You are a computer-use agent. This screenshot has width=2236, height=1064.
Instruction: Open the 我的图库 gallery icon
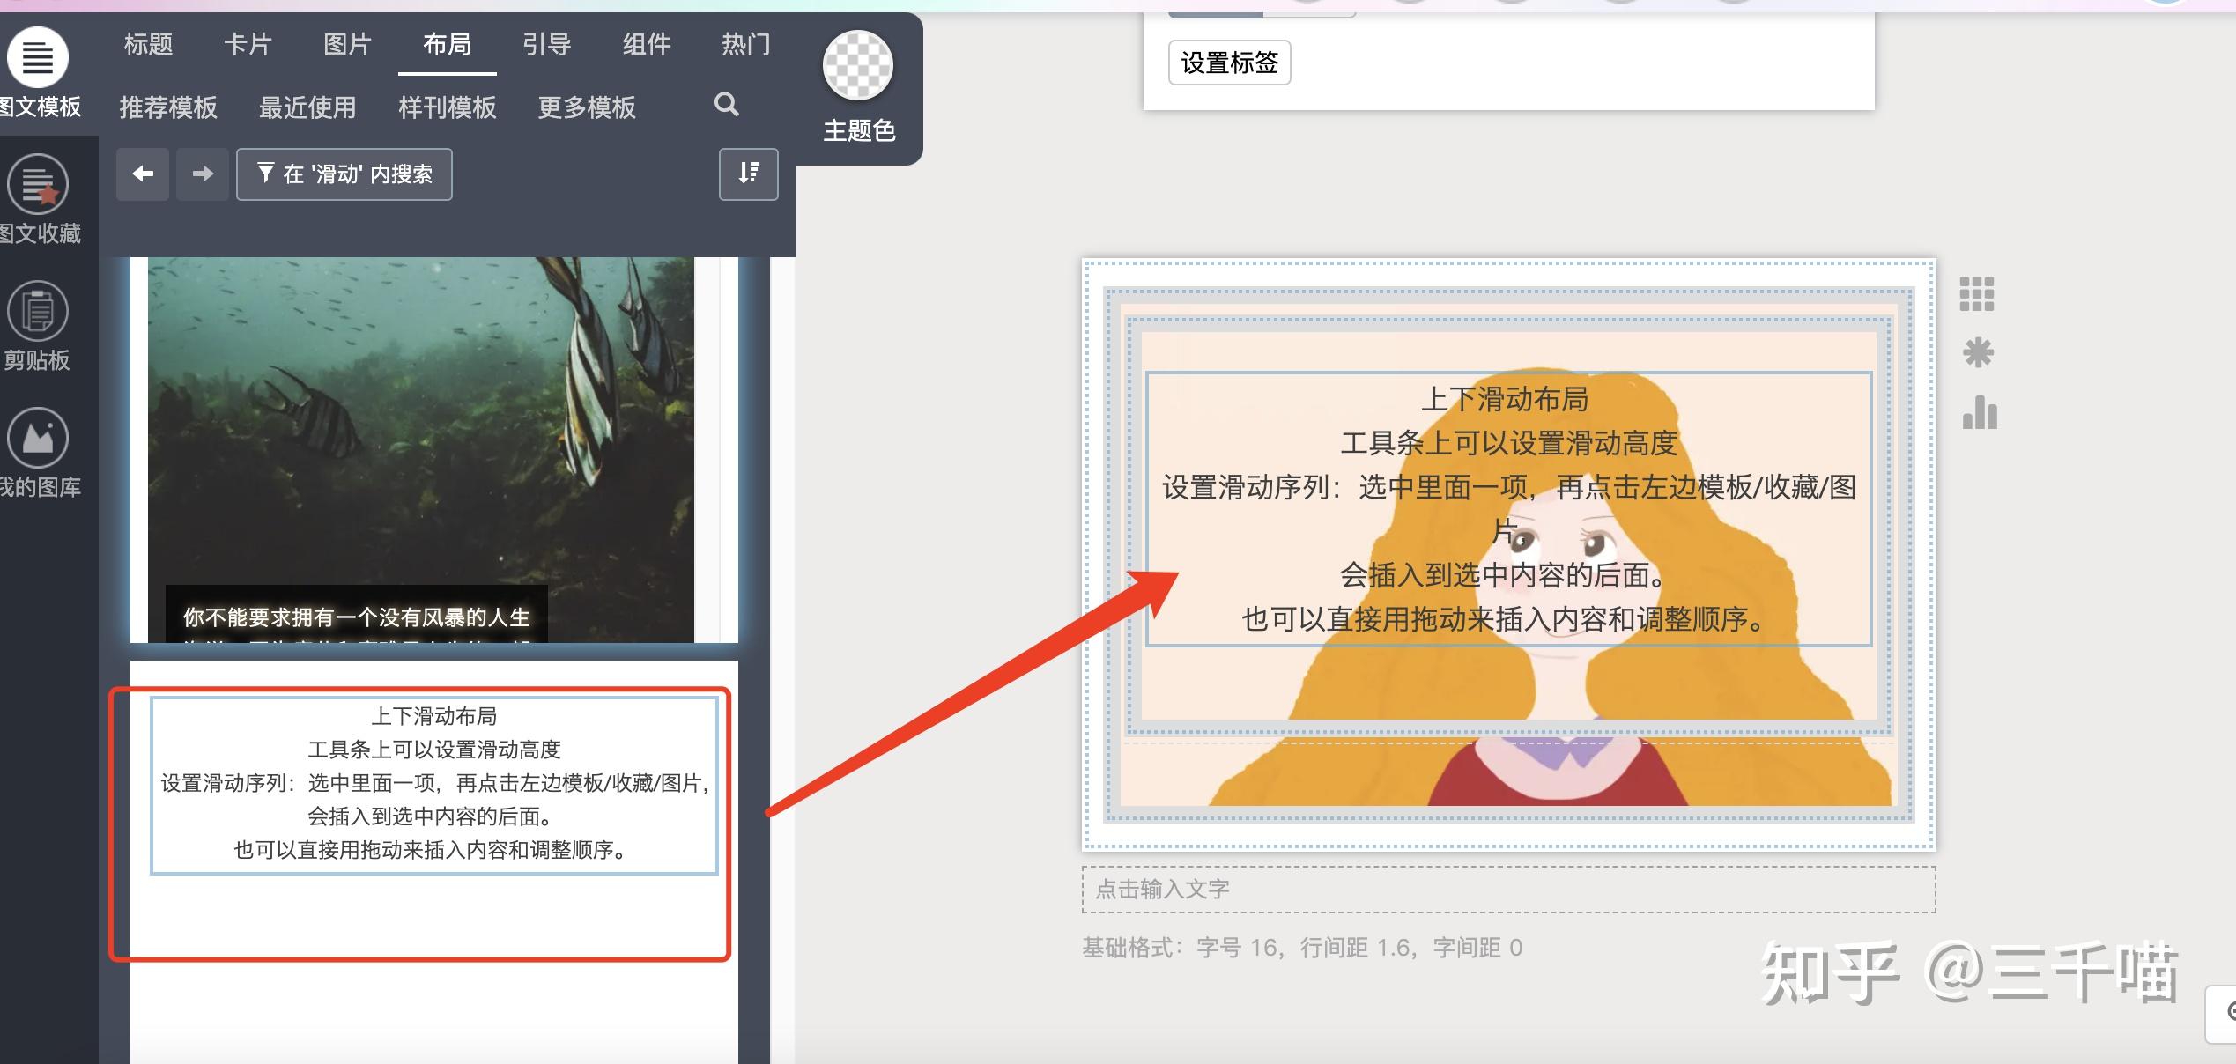(x=38, y=438)
